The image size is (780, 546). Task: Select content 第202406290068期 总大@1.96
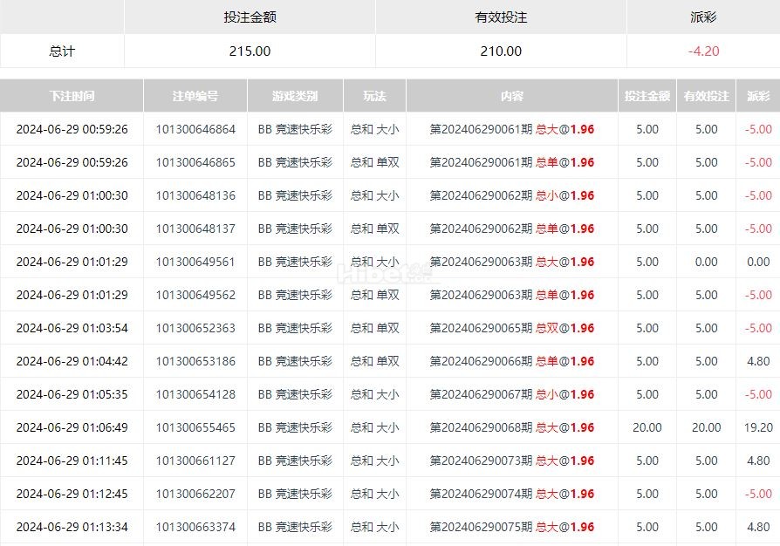click(512, 427)
